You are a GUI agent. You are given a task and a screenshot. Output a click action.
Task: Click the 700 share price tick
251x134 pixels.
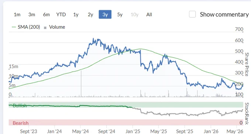tap(239, 29)
